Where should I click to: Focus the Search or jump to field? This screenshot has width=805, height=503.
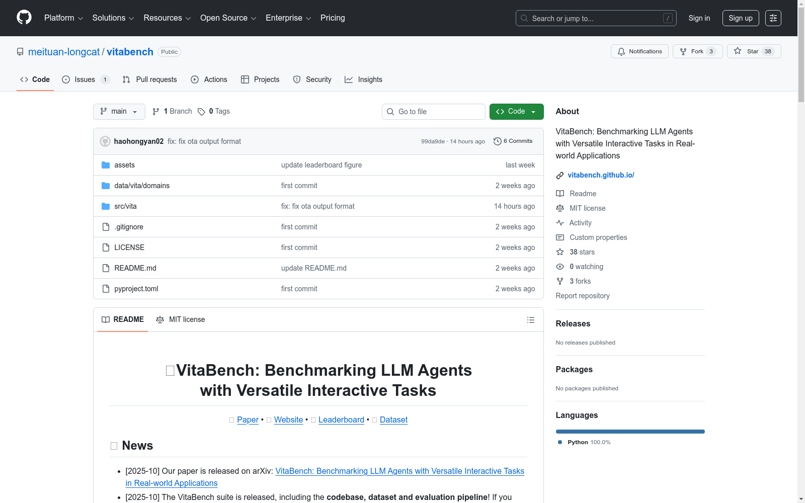tap(596, 18)
